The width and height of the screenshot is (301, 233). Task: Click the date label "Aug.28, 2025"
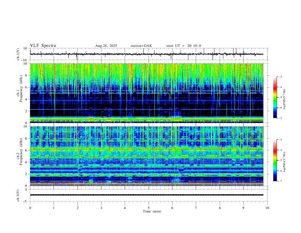(106, 46)
